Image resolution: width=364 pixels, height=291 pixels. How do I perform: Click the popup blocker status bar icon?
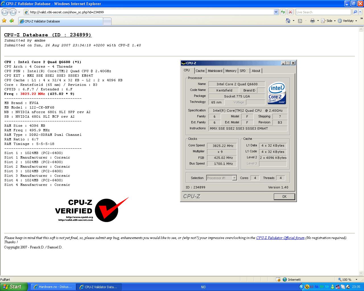(x=278, y=279)
